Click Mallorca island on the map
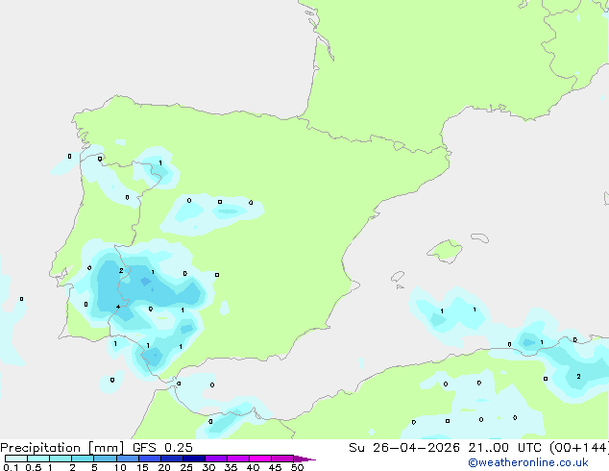The image size is (609, 471). pos(446,251)
